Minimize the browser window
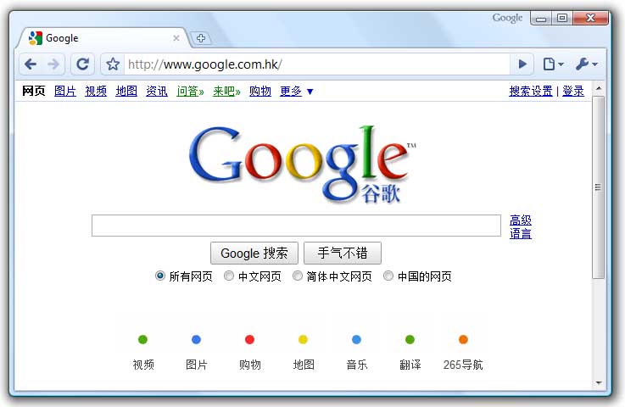 pyautogui.click(x=541, y=19)
